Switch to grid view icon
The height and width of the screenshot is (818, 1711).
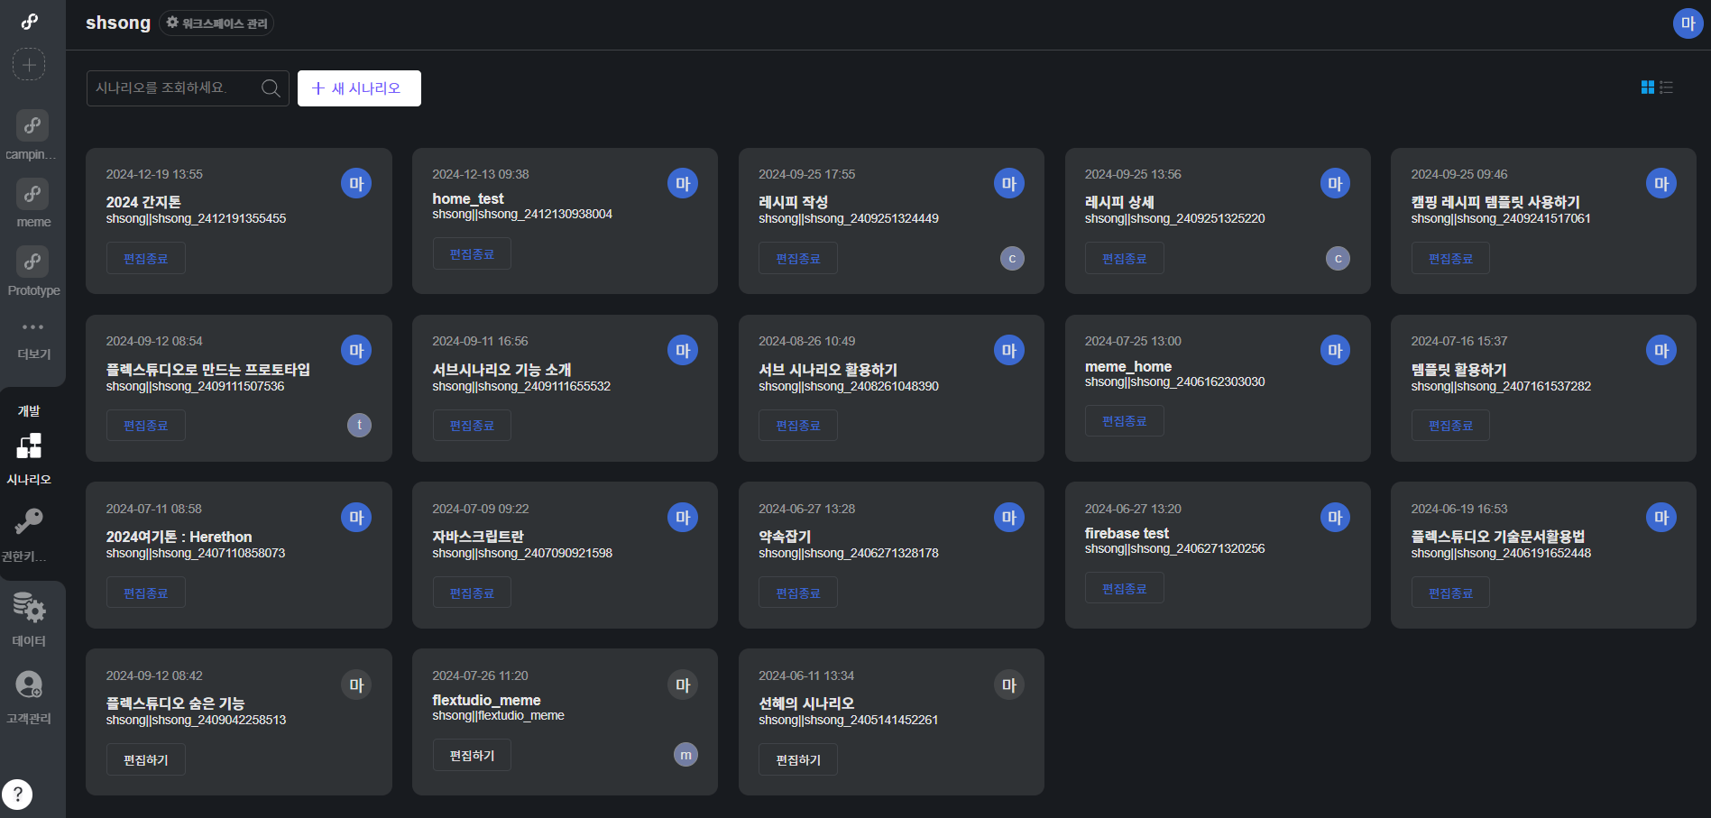pos(1648,87)
